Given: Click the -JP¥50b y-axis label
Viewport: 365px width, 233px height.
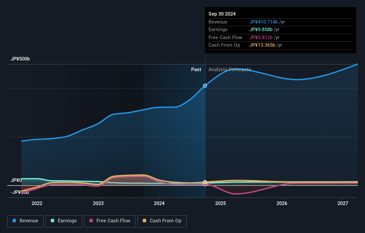Looking at the screenshot, I should pos(20,192).
